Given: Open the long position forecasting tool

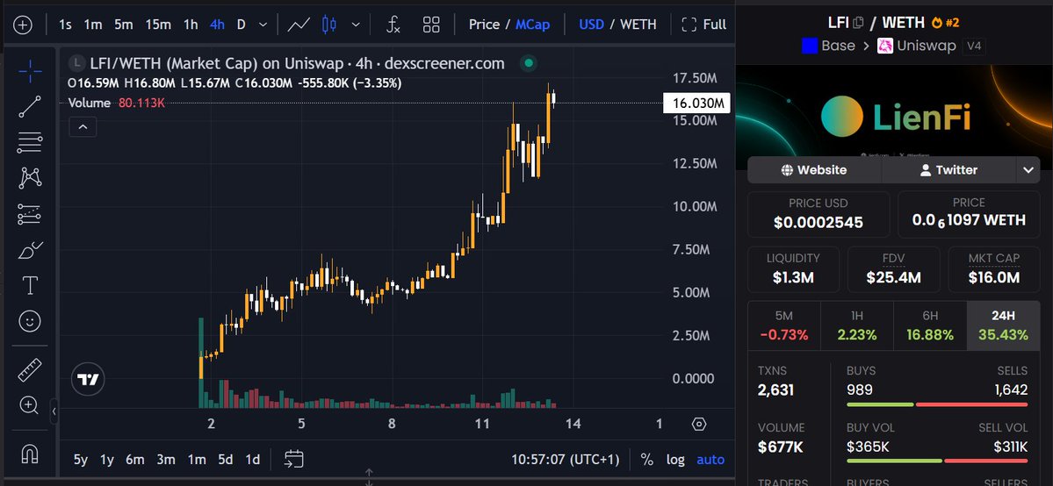Looking at the screenshot, I should 30,214.
